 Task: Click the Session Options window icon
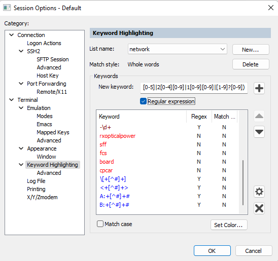(x=7, y=8)
